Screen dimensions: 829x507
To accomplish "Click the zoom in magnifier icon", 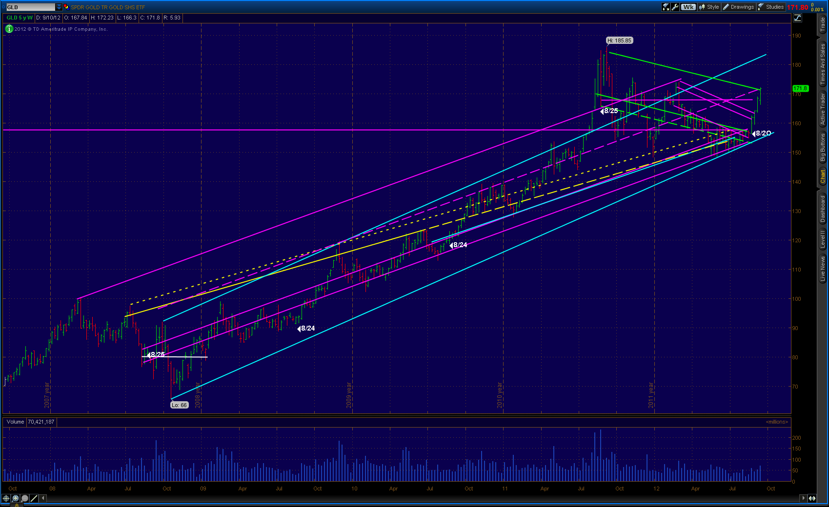I will coord(16,498).
